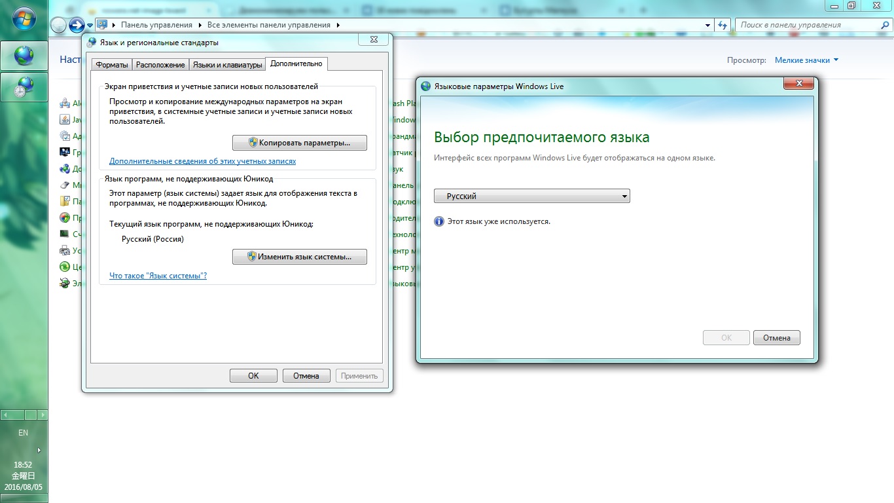Click the EN language indicator
Viewport: 894px width, 503px height.
point(23,433)
